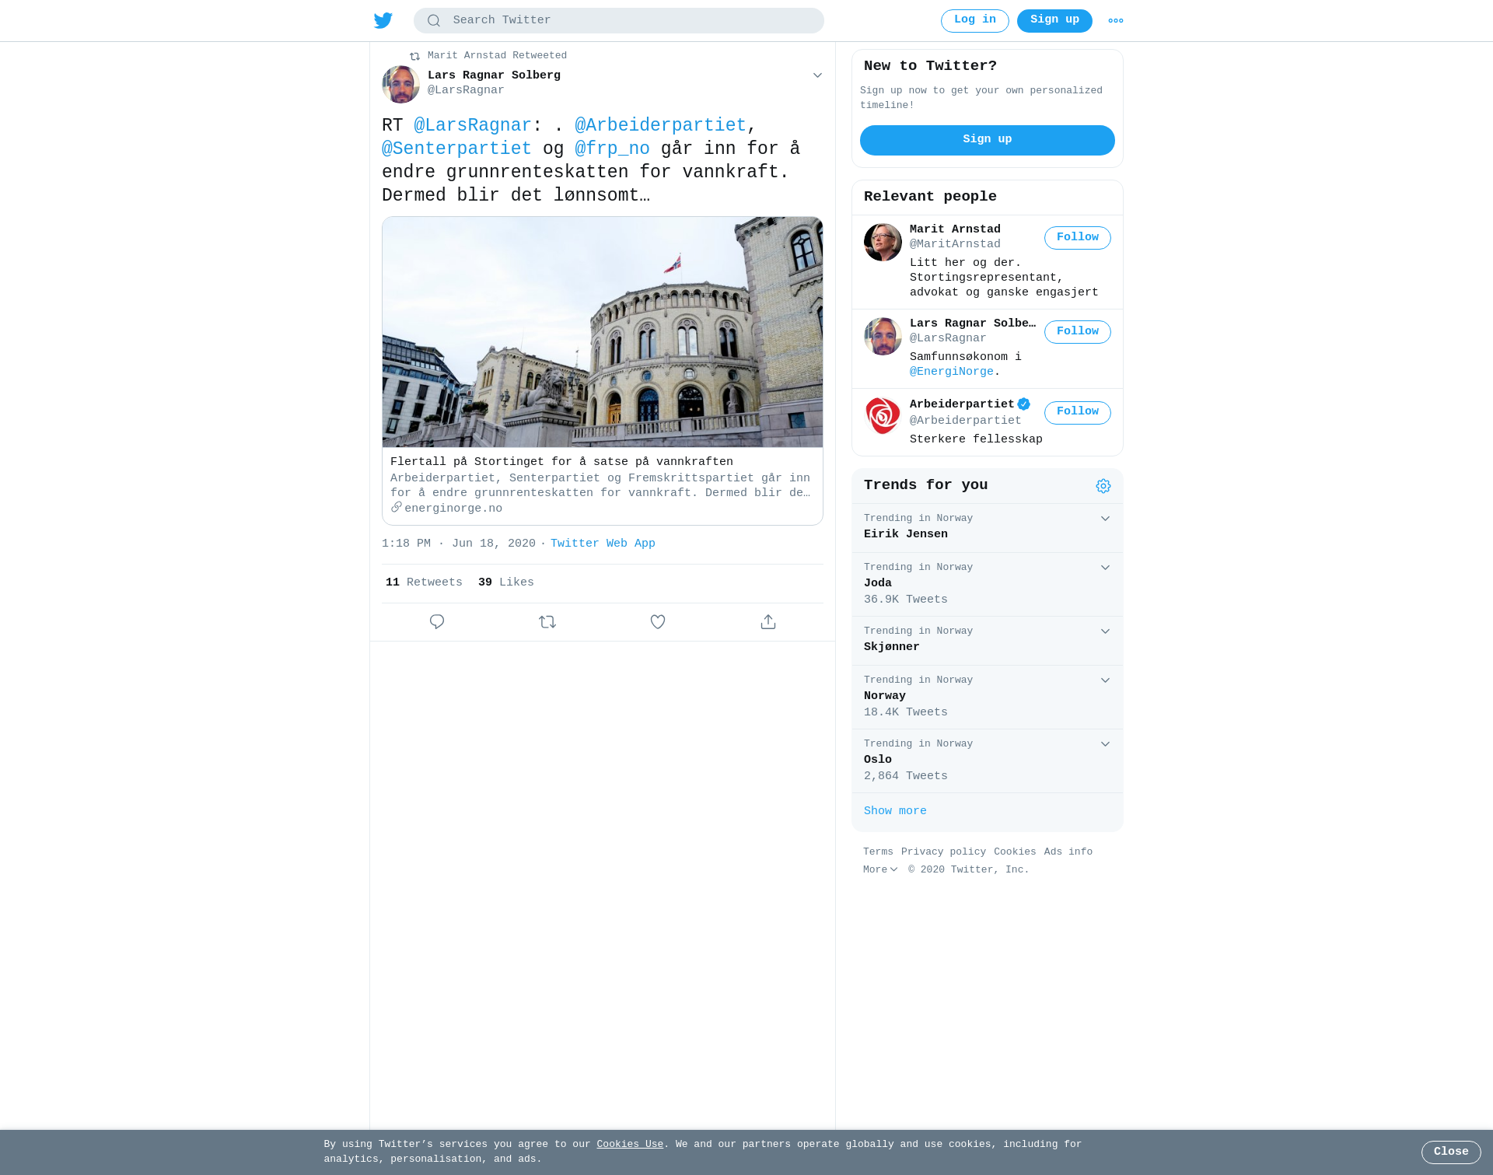This screenshot has width=1493, height=1175.
Task: Click the header Sign up button
Action: point(1054,21)
